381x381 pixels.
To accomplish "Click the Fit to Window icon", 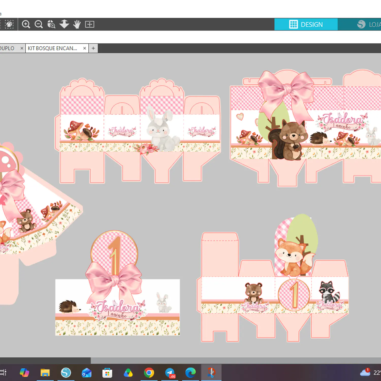I will point(90,24).
